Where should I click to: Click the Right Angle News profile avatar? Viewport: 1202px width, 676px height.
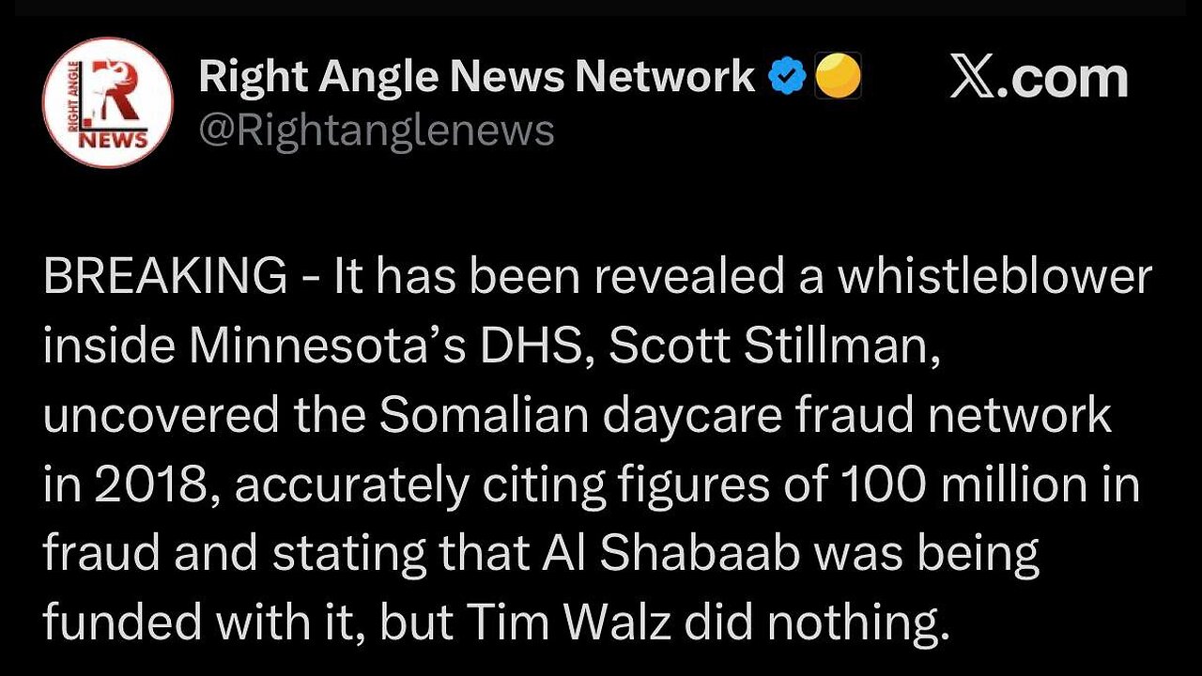[x=107, y=102]
